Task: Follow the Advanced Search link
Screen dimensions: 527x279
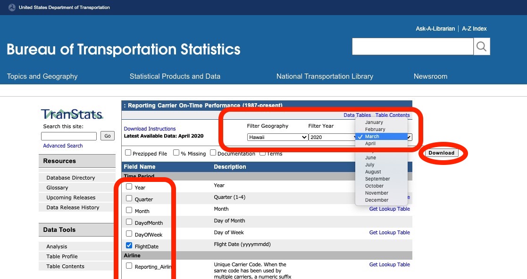Action: [63, 146]
